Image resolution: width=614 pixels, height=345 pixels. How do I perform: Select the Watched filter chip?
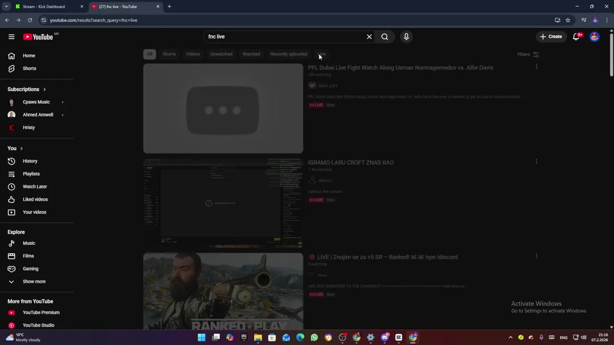[251, 54]
